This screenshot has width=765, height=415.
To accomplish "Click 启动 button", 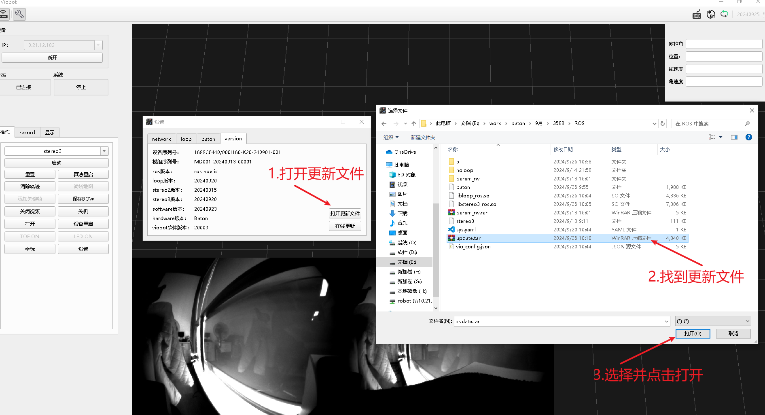I will 57,163.
